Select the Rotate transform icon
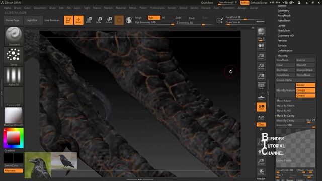The image size is (322, 181). [109, 20]
